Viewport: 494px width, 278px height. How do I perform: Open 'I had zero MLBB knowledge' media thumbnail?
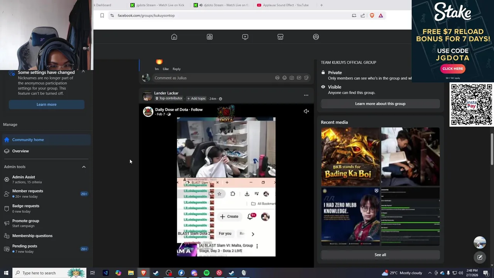click(350, 217)
